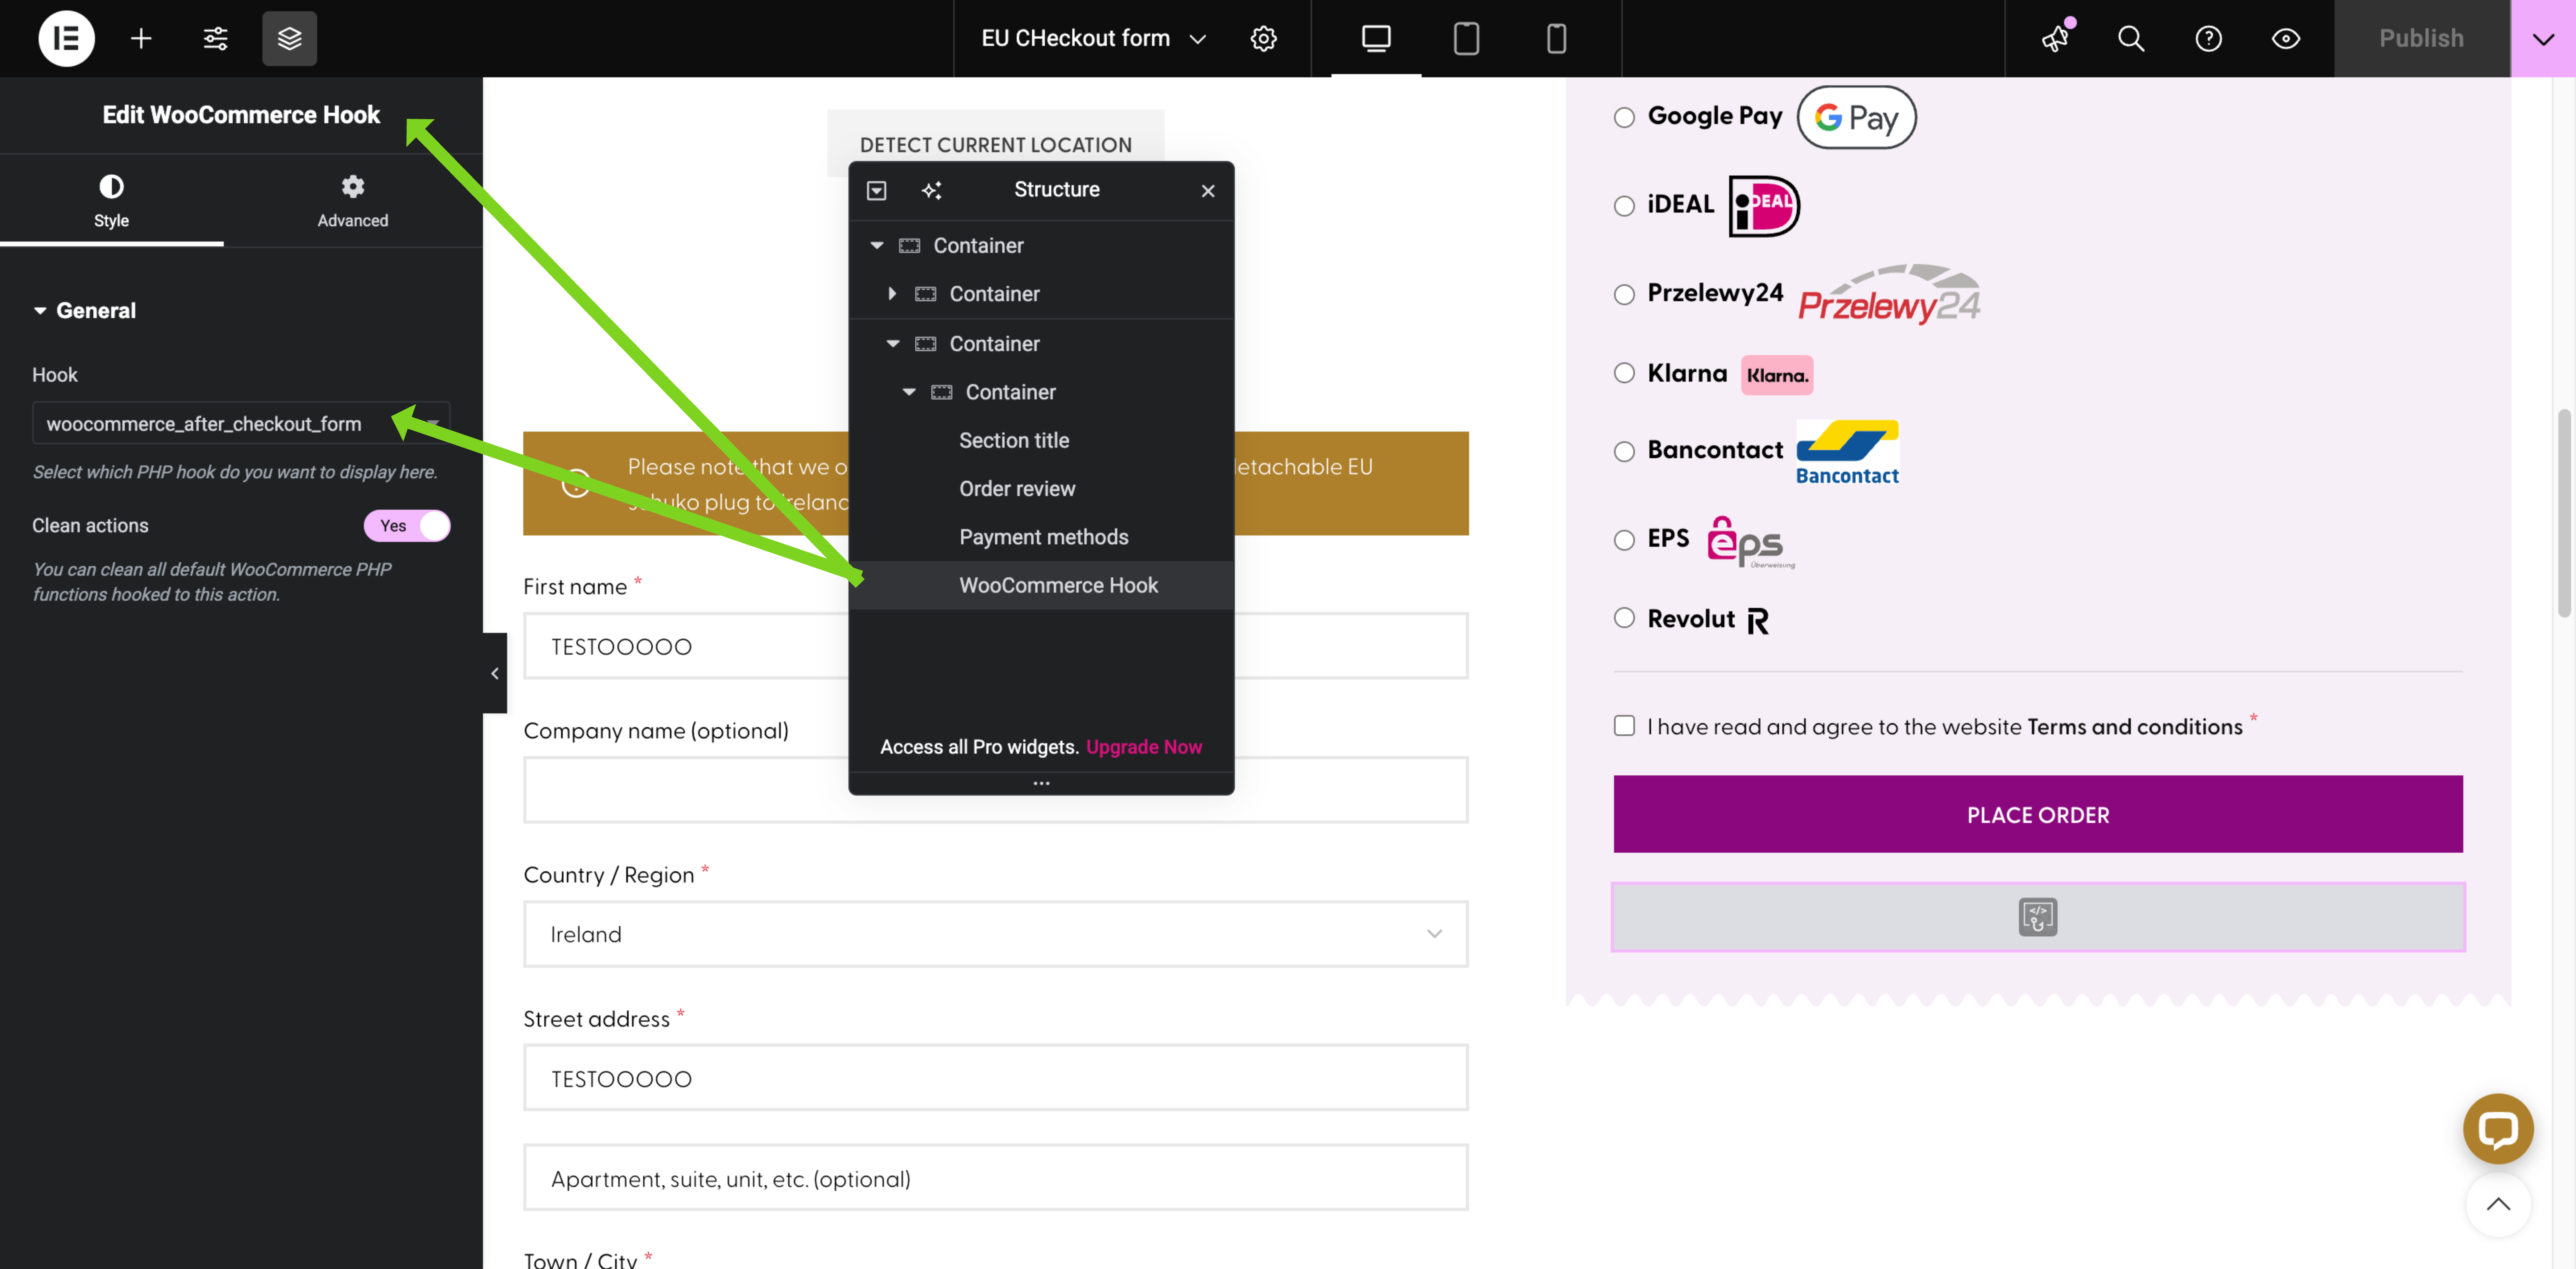This screenshot has width=2576, height=1269.
Task: Click the scroll-to-top arrow button
Action: tap(2497, 1204)
